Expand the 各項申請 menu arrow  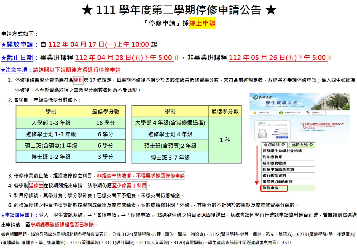tap(283, 145)
